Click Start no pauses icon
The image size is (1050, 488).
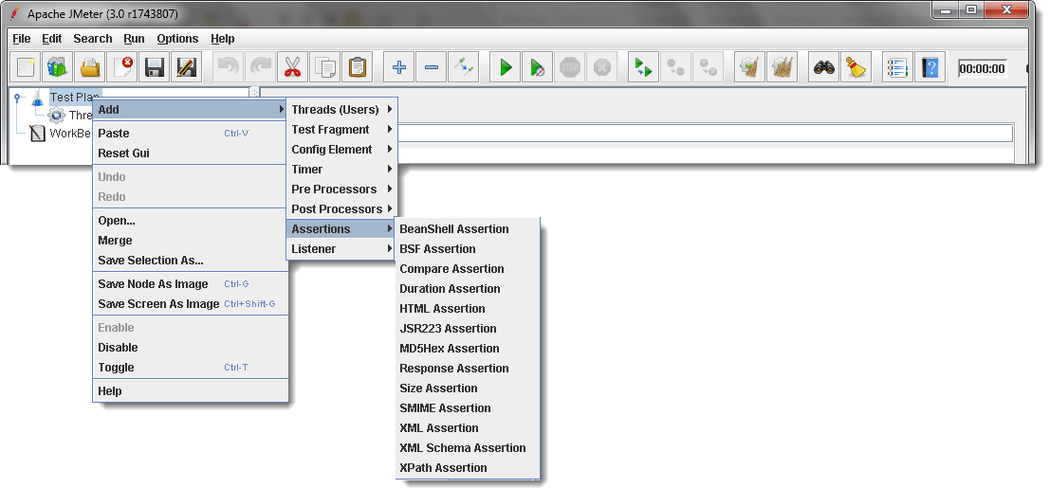pyautogui.click(x=537, y=67)
